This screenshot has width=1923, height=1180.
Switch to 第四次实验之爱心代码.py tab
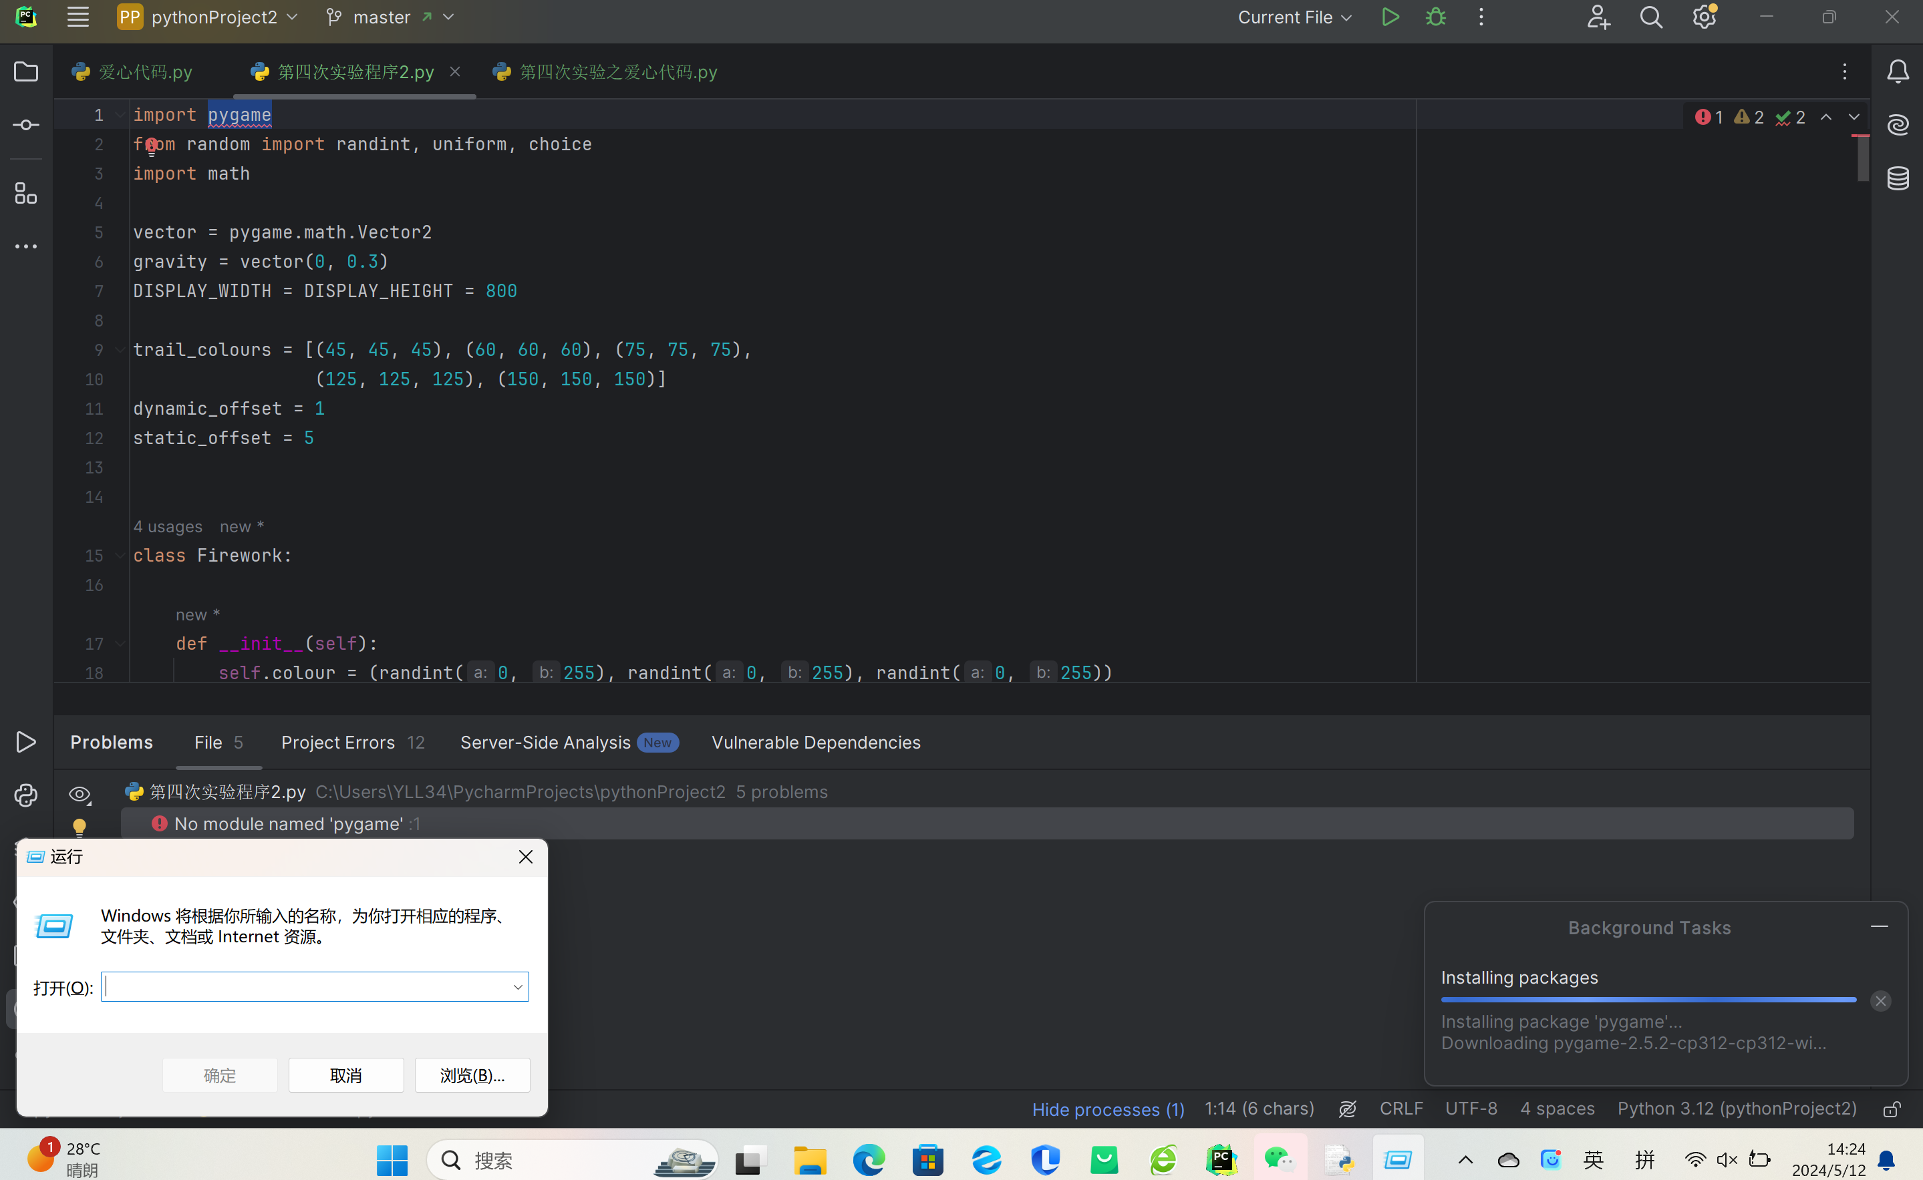point(605,72)
